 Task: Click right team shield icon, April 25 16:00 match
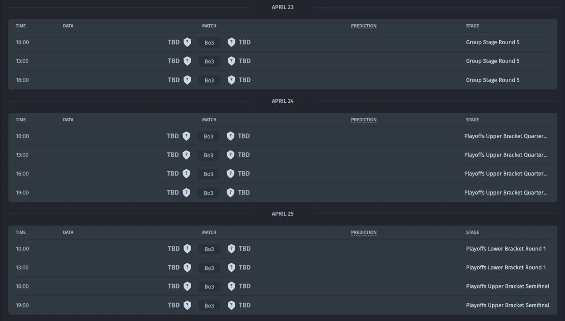[231, 286]
